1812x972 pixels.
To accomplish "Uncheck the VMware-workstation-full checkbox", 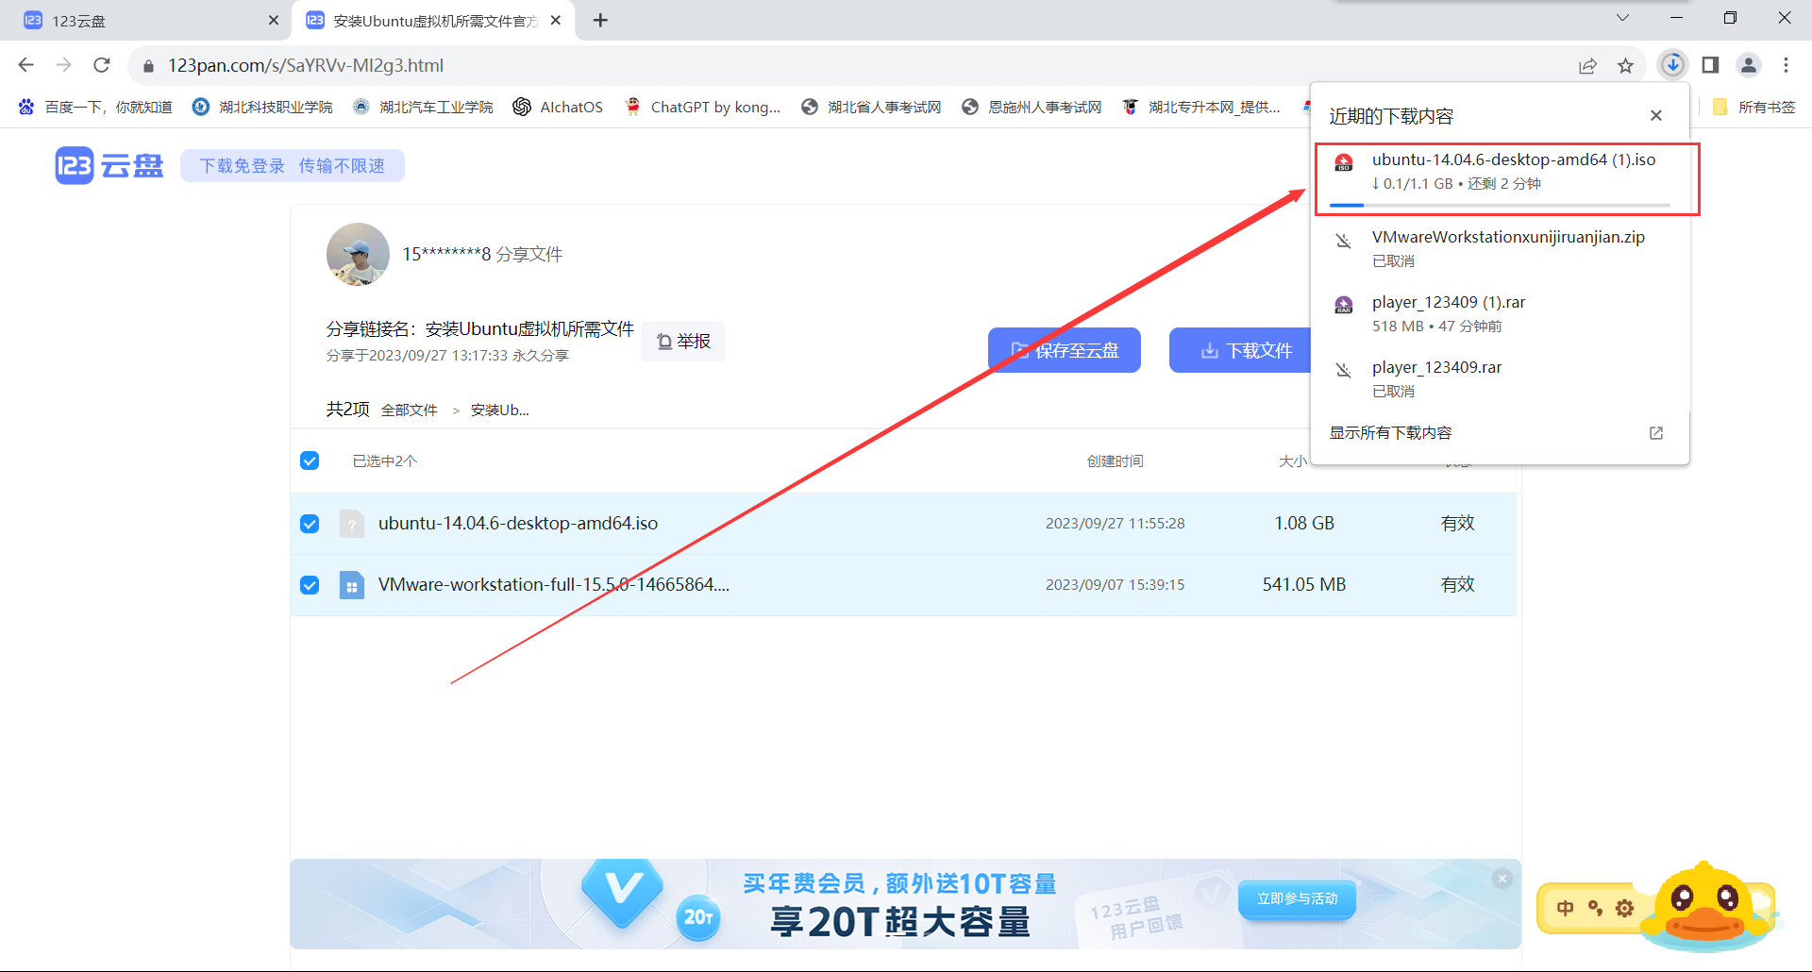I will tap(310, 585).
